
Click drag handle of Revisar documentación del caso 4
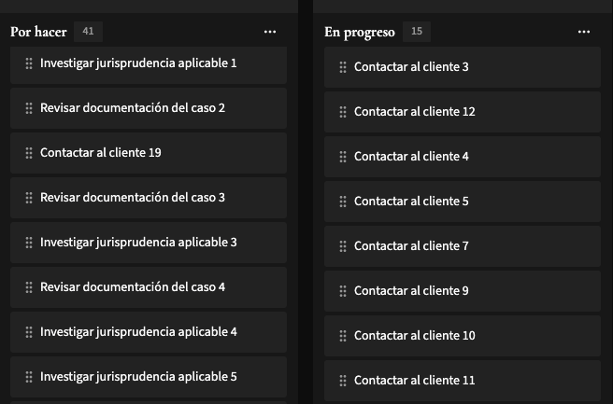coord(29,287)
